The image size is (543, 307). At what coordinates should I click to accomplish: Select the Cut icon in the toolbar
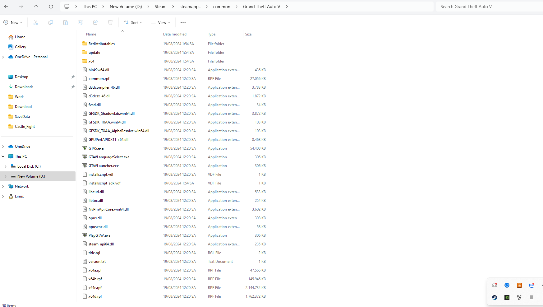coord(35,22)
